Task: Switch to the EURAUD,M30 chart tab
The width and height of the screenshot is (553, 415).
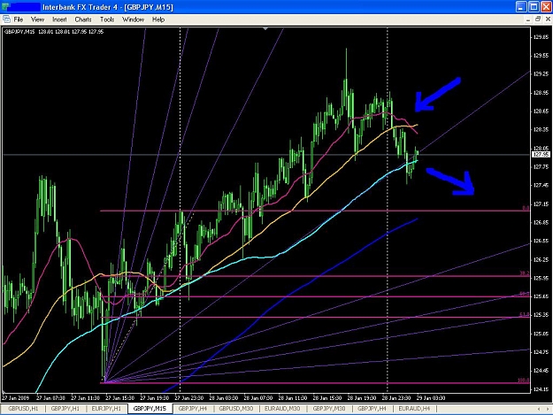Action: tap(282, 409)
